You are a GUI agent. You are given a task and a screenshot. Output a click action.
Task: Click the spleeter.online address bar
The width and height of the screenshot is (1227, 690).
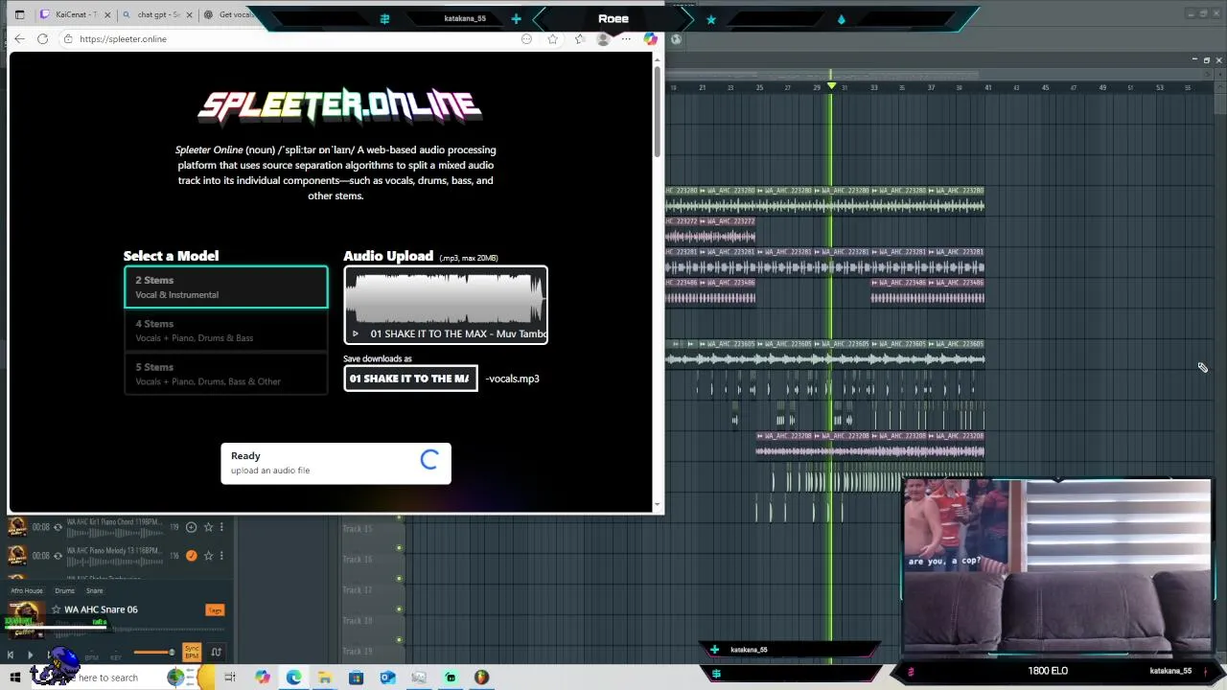pyautogui.click(x=288, y=39)
